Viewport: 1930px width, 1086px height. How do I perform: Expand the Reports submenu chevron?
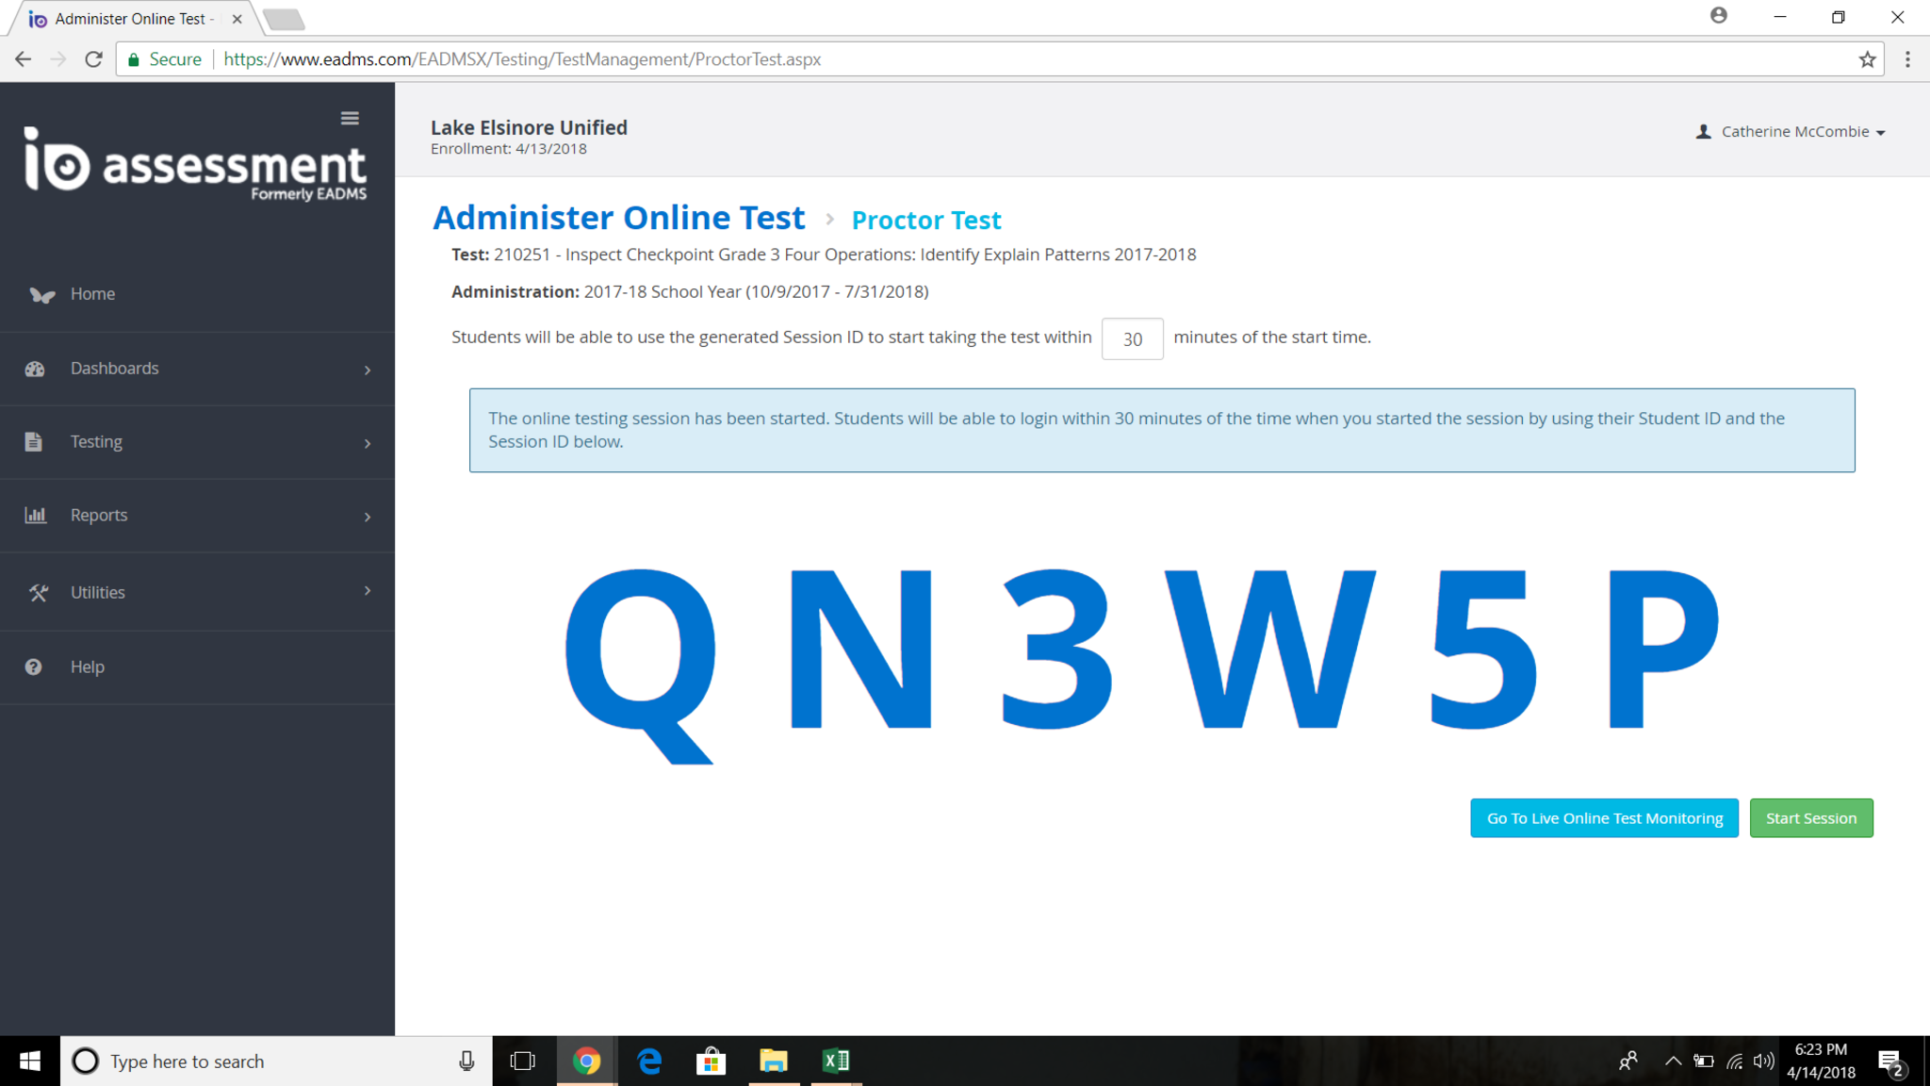point(368,517)
